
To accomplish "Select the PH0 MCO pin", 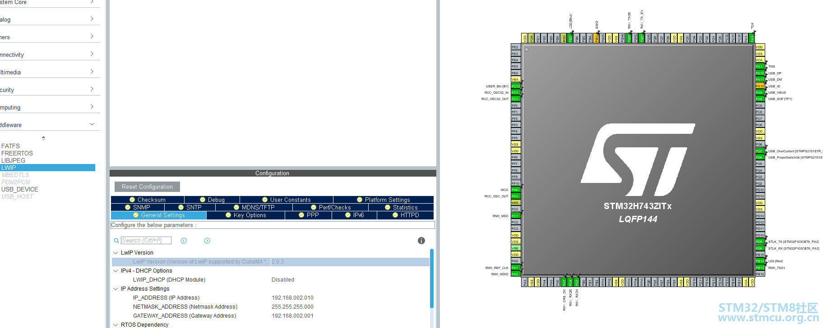I will click(516, 190).
